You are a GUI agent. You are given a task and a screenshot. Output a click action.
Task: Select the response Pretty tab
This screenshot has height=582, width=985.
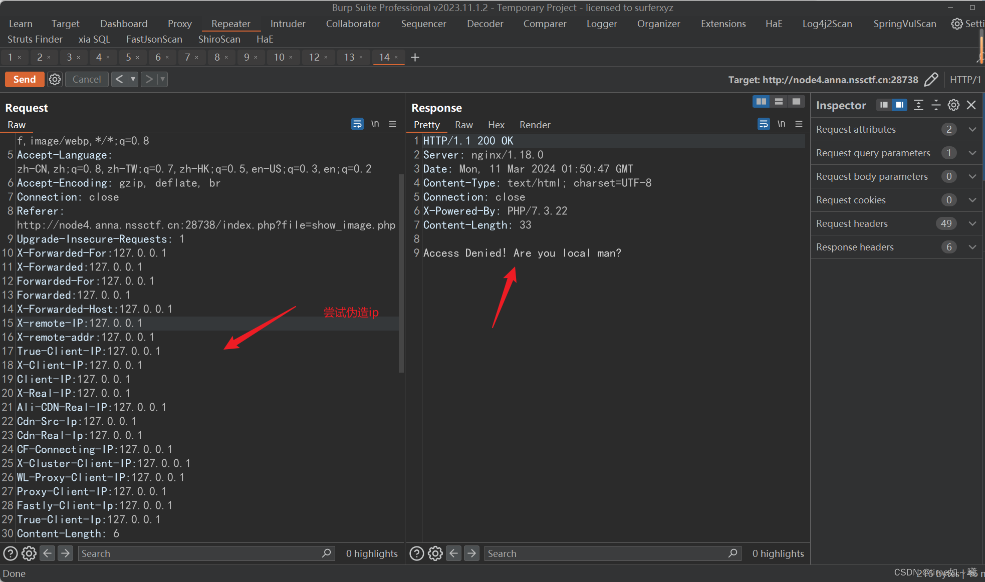coord(427,125)
